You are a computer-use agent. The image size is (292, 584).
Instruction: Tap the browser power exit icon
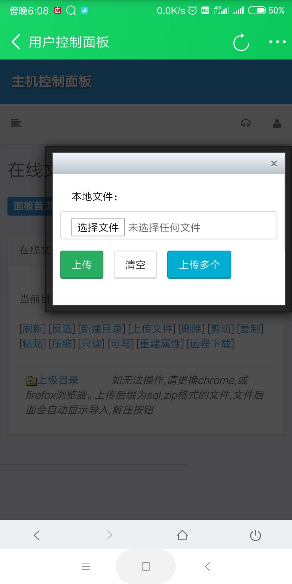pos(255,535)
